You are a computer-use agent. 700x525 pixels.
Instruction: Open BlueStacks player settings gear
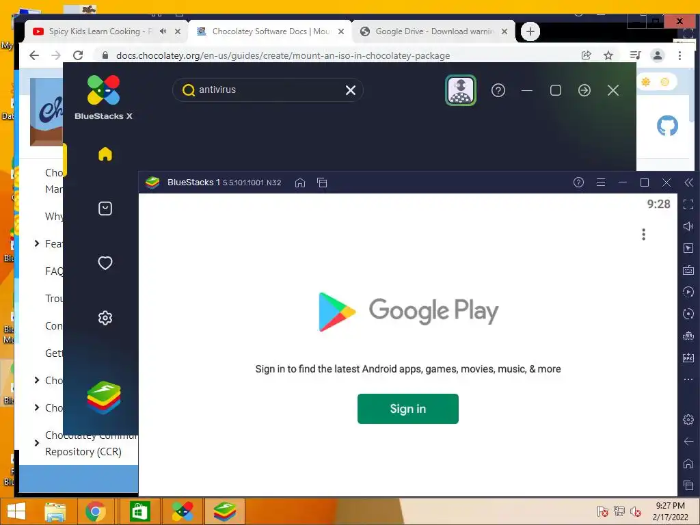688,420
